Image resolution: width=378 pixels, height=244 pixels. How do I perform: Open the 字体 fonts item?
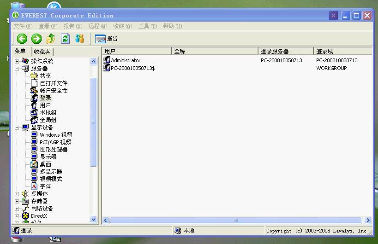45,186
